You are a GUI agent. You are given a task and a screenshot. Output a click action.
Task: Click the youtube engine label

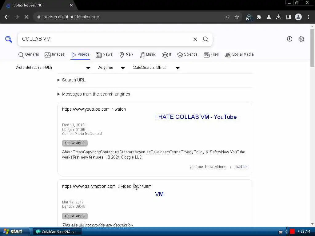click(196, 167)
